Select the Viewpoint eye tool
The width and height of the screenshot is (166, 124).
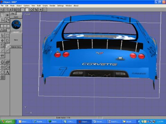[x=7, y=15]
